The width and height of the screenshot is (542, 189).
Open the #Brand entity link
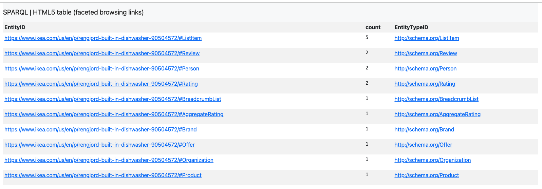coord(100,130)
